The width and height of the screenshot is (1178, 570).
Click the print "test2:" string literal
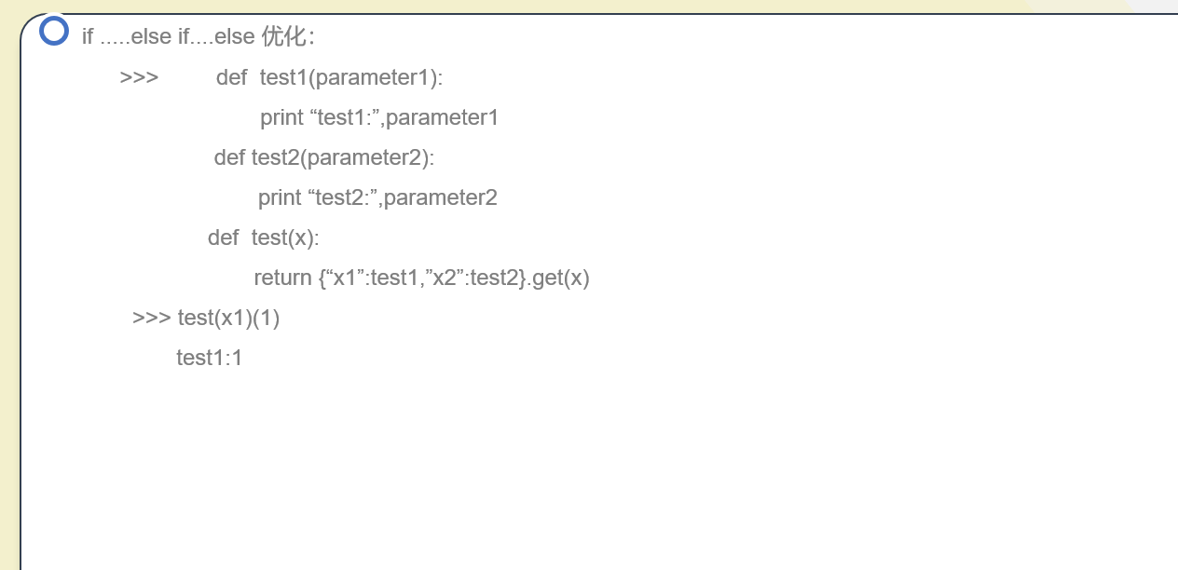click(342, 197)
